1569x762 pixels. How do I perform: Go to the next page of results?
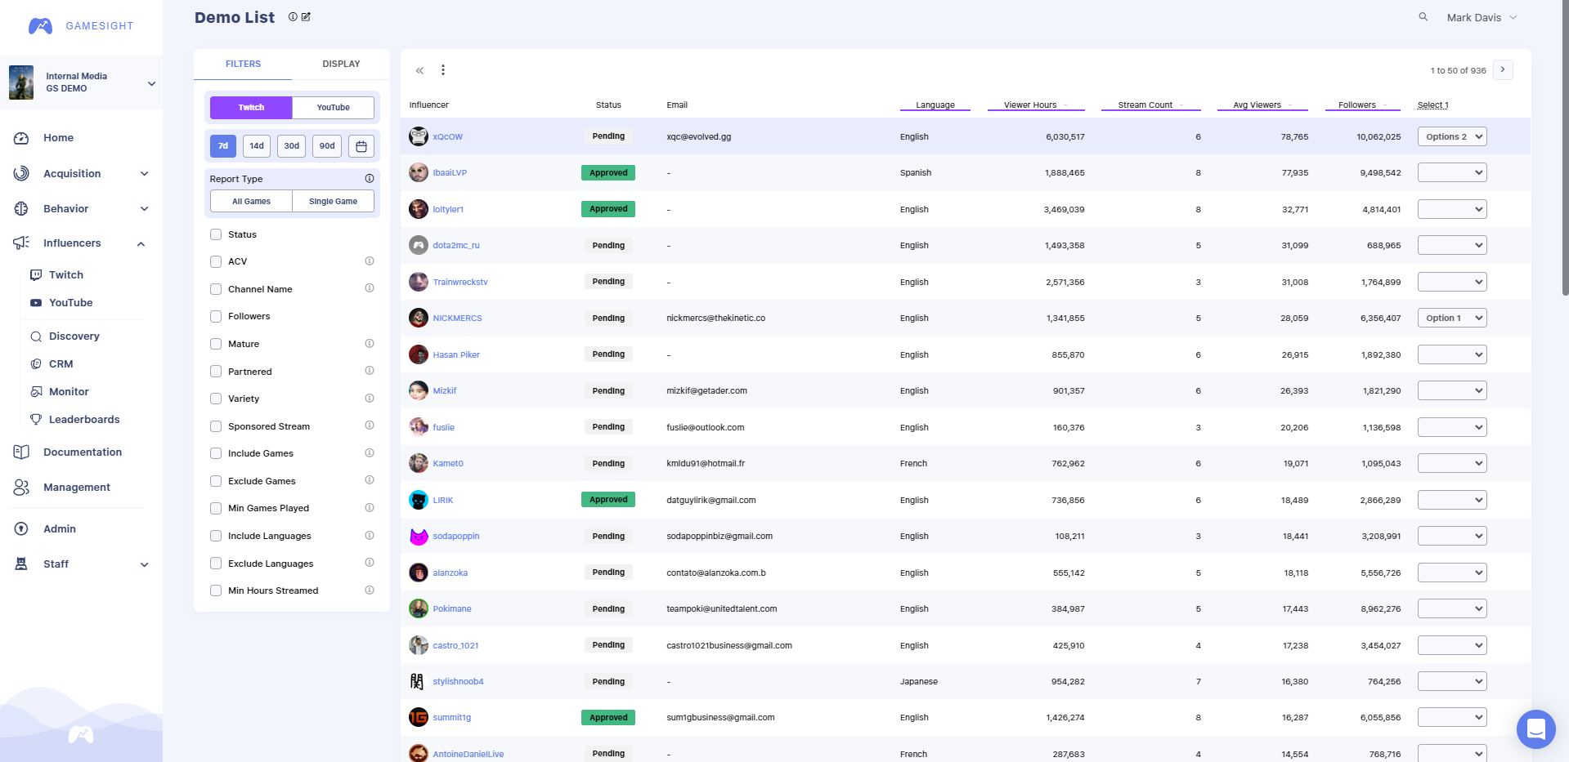(1503, 70)
